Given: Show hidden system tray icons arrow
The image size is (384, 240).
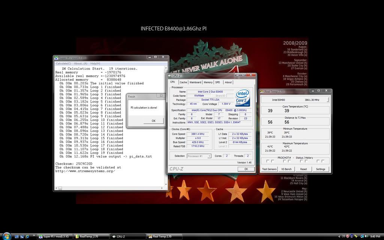Looking at the screenshot, I should [339, 237].
